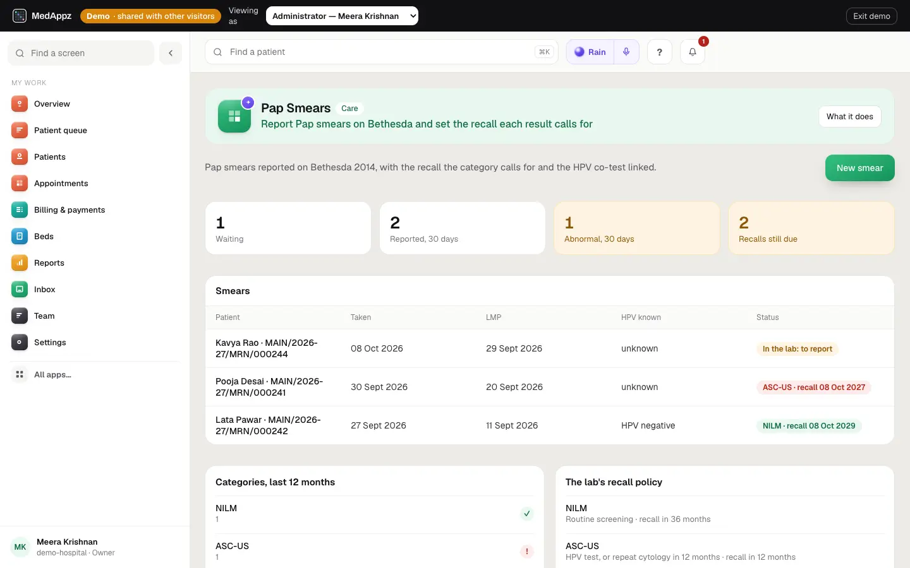Click the Demo shared with other visitors badge
This screenshot has height=568, width=910.
pyautogui.click(x=150, y=16)
